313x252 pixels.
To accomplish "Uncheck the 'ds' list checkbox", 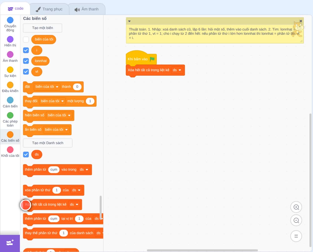I will tap(26, 154).
